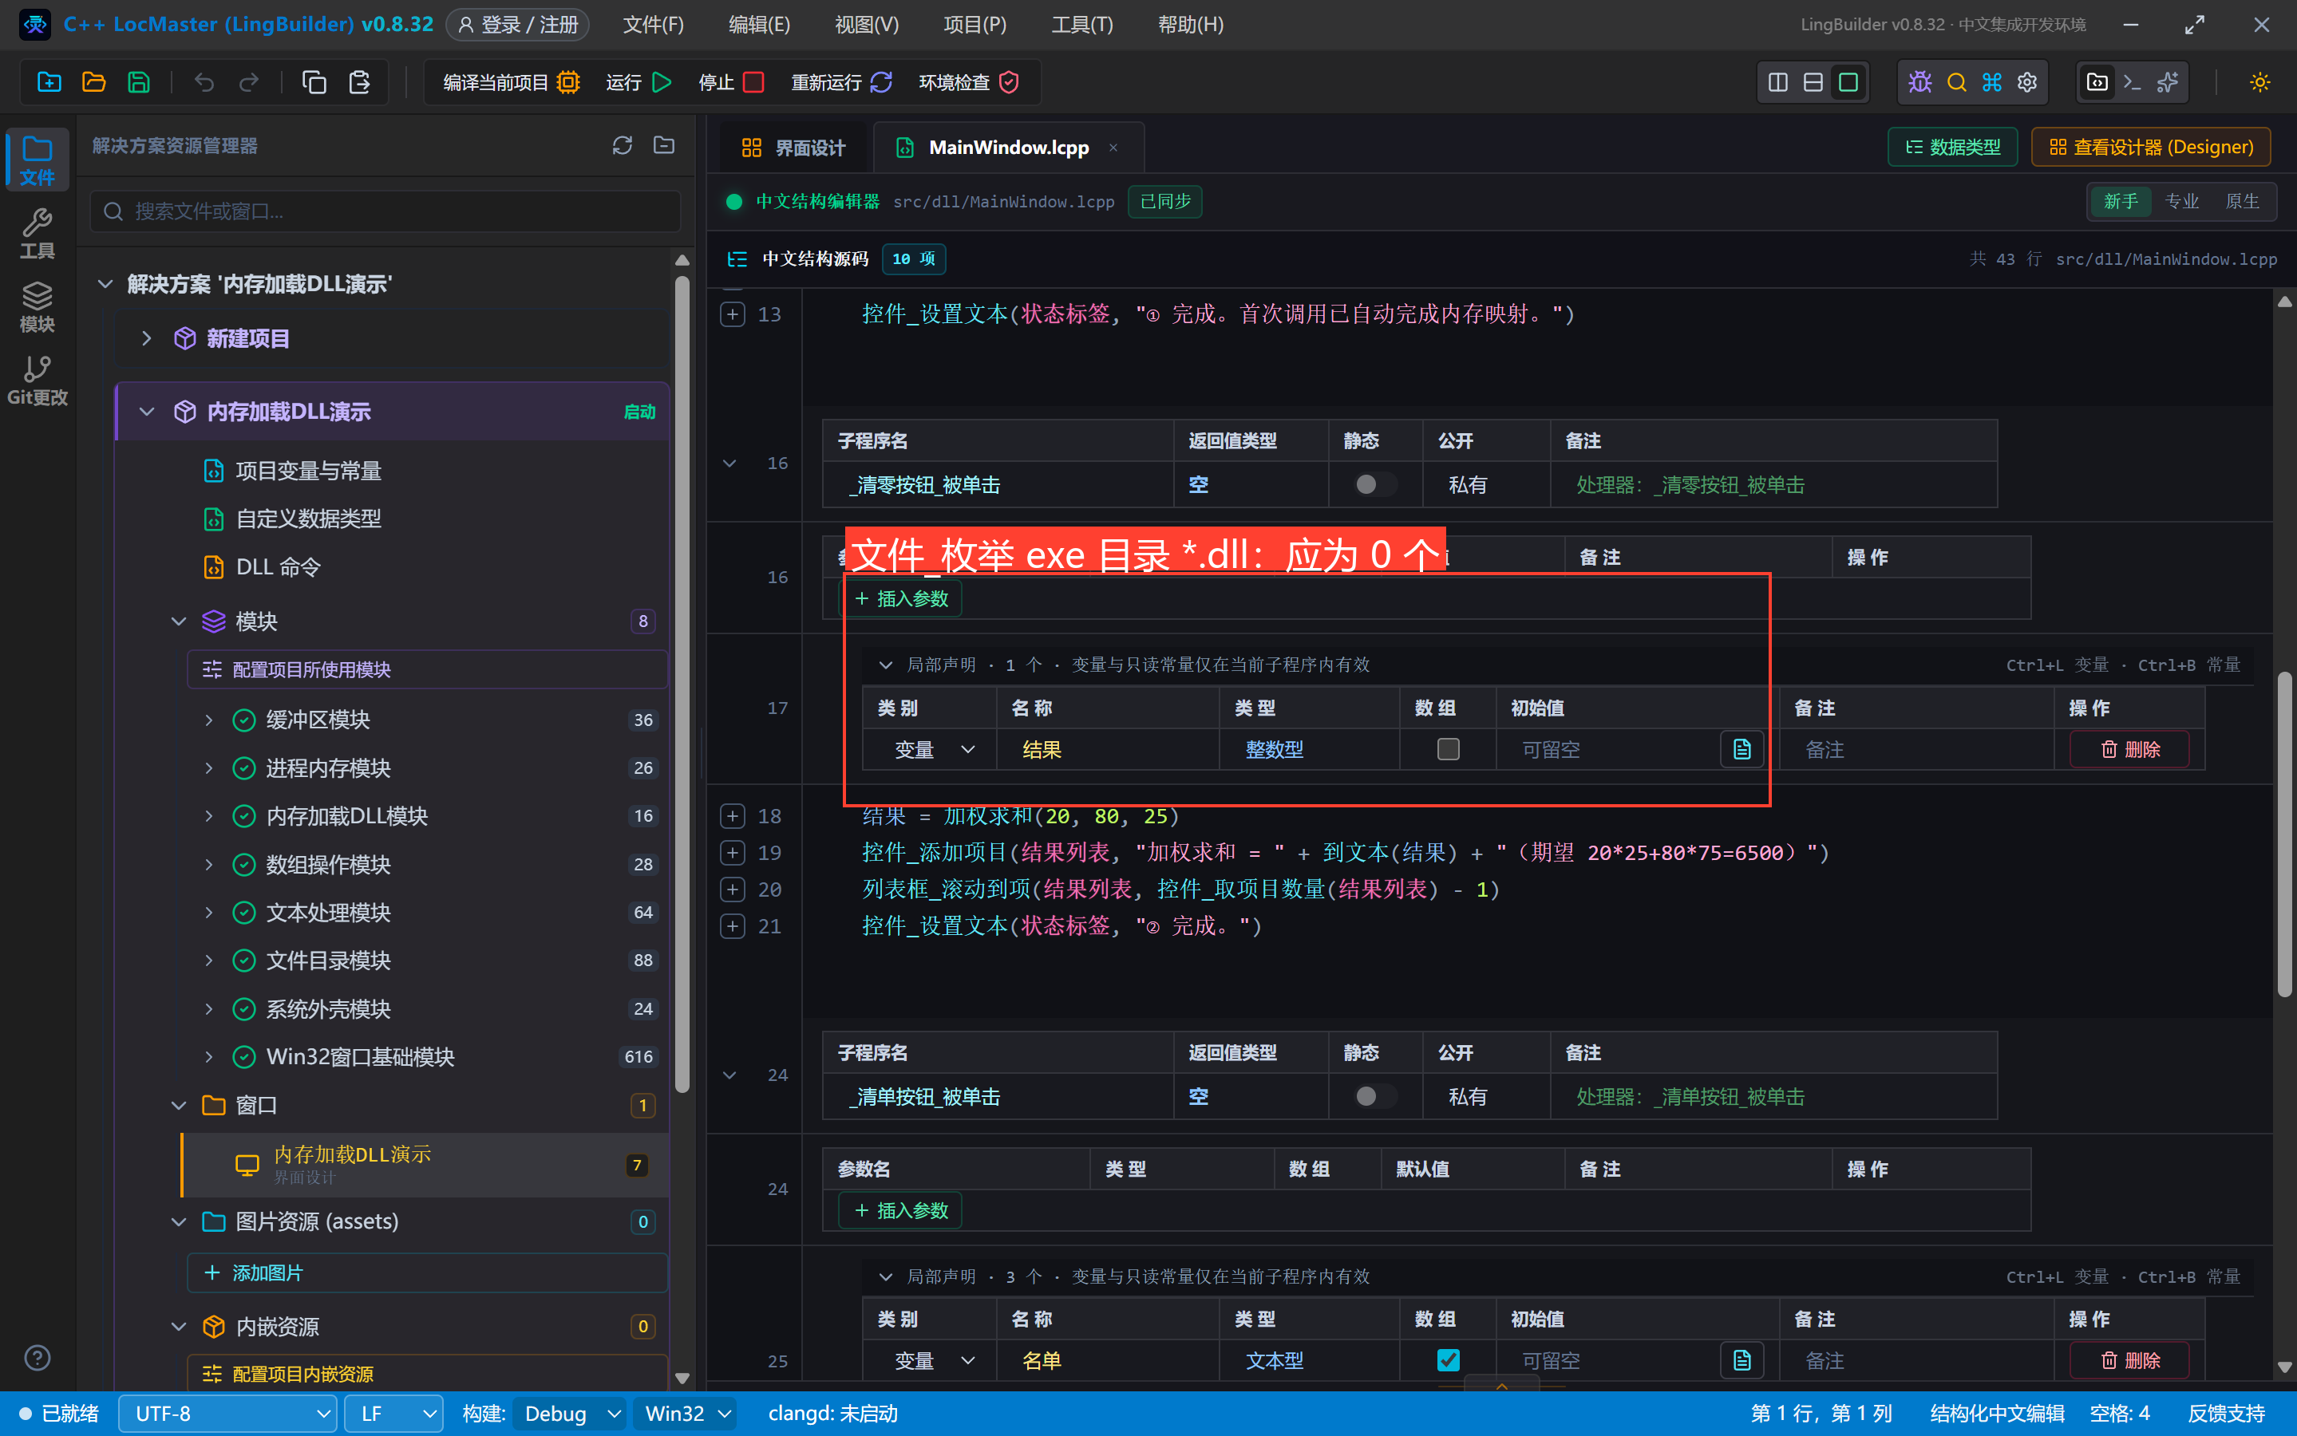This screenshot has width=2297, height=1436.
Task: Open the 工具(T) menu
Action: point(1082,25)
